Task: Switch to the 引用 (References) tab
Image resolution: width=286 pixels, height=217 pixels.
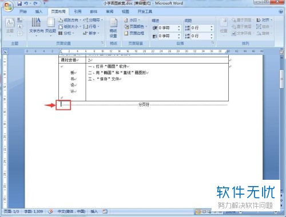Action: 78,11
